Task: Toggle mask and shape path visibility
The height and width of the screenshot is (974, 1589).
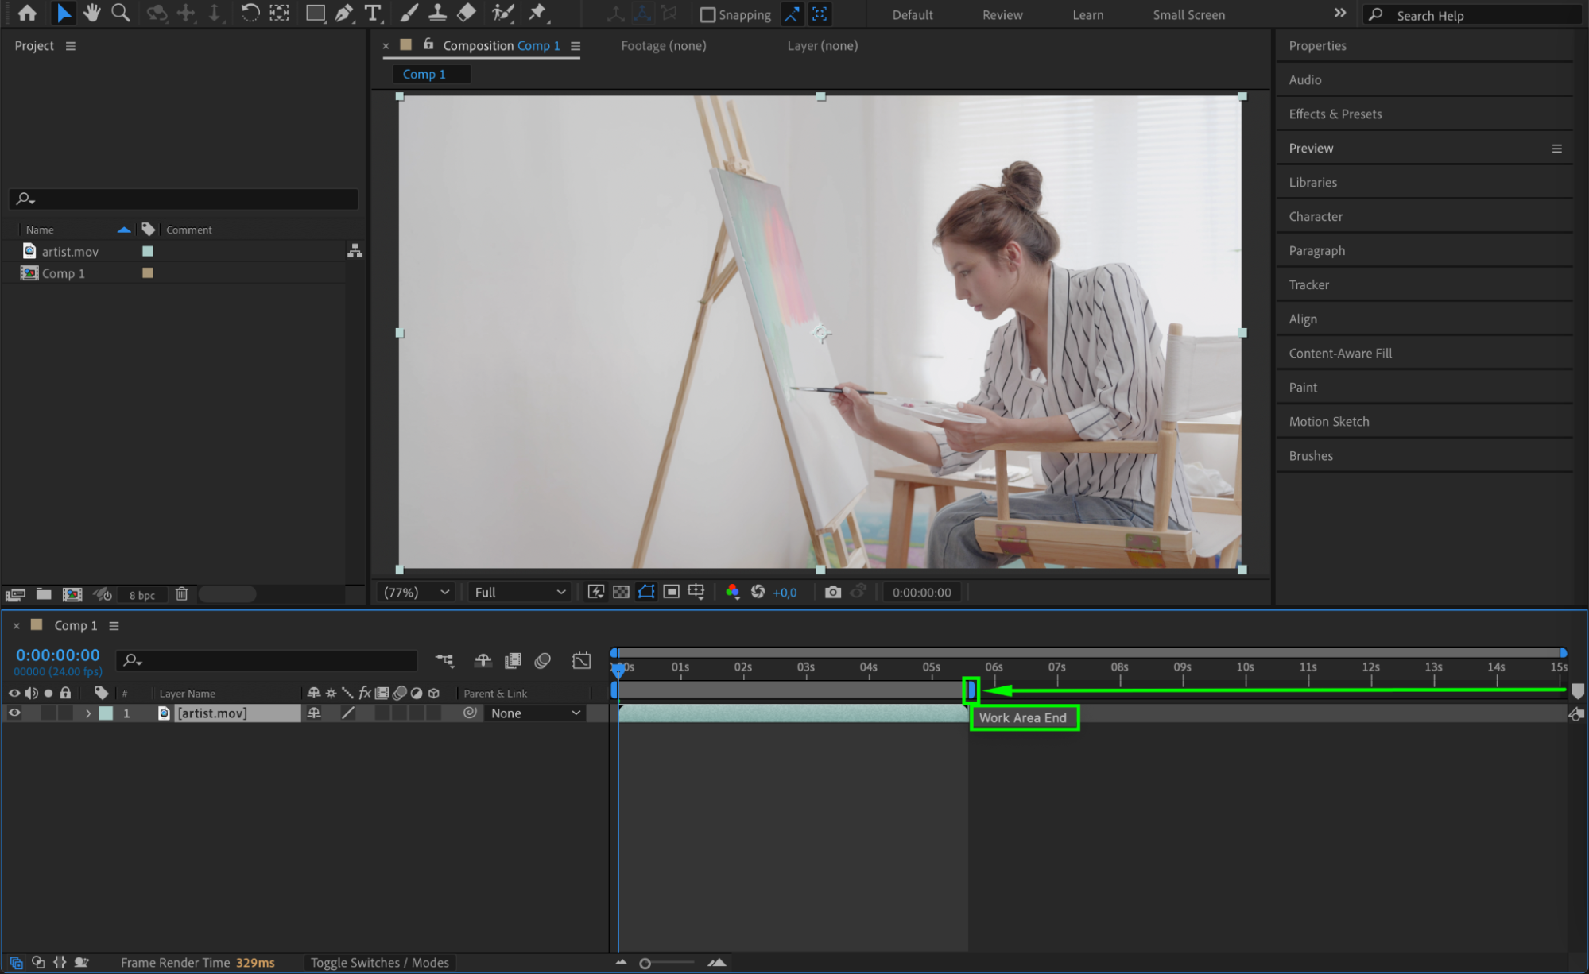Action: click(646, 592)
